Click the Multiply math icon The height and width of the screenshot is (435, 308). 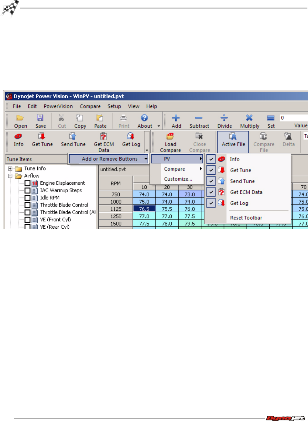tap(249, 118)
